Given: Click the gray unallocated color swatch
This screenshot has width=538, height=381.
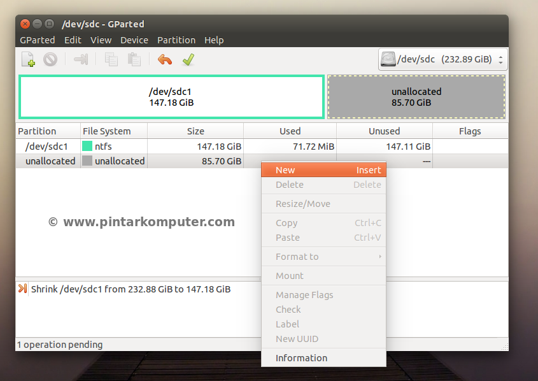Looking at the screenshot, I should point(87,161).
